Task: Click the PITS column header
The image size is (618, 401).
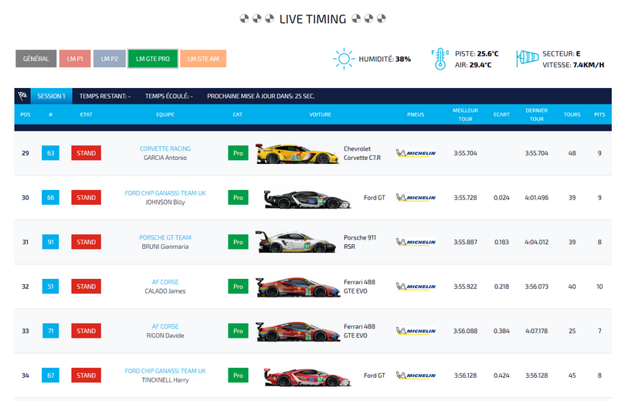Action: click(x=599, y=115)
